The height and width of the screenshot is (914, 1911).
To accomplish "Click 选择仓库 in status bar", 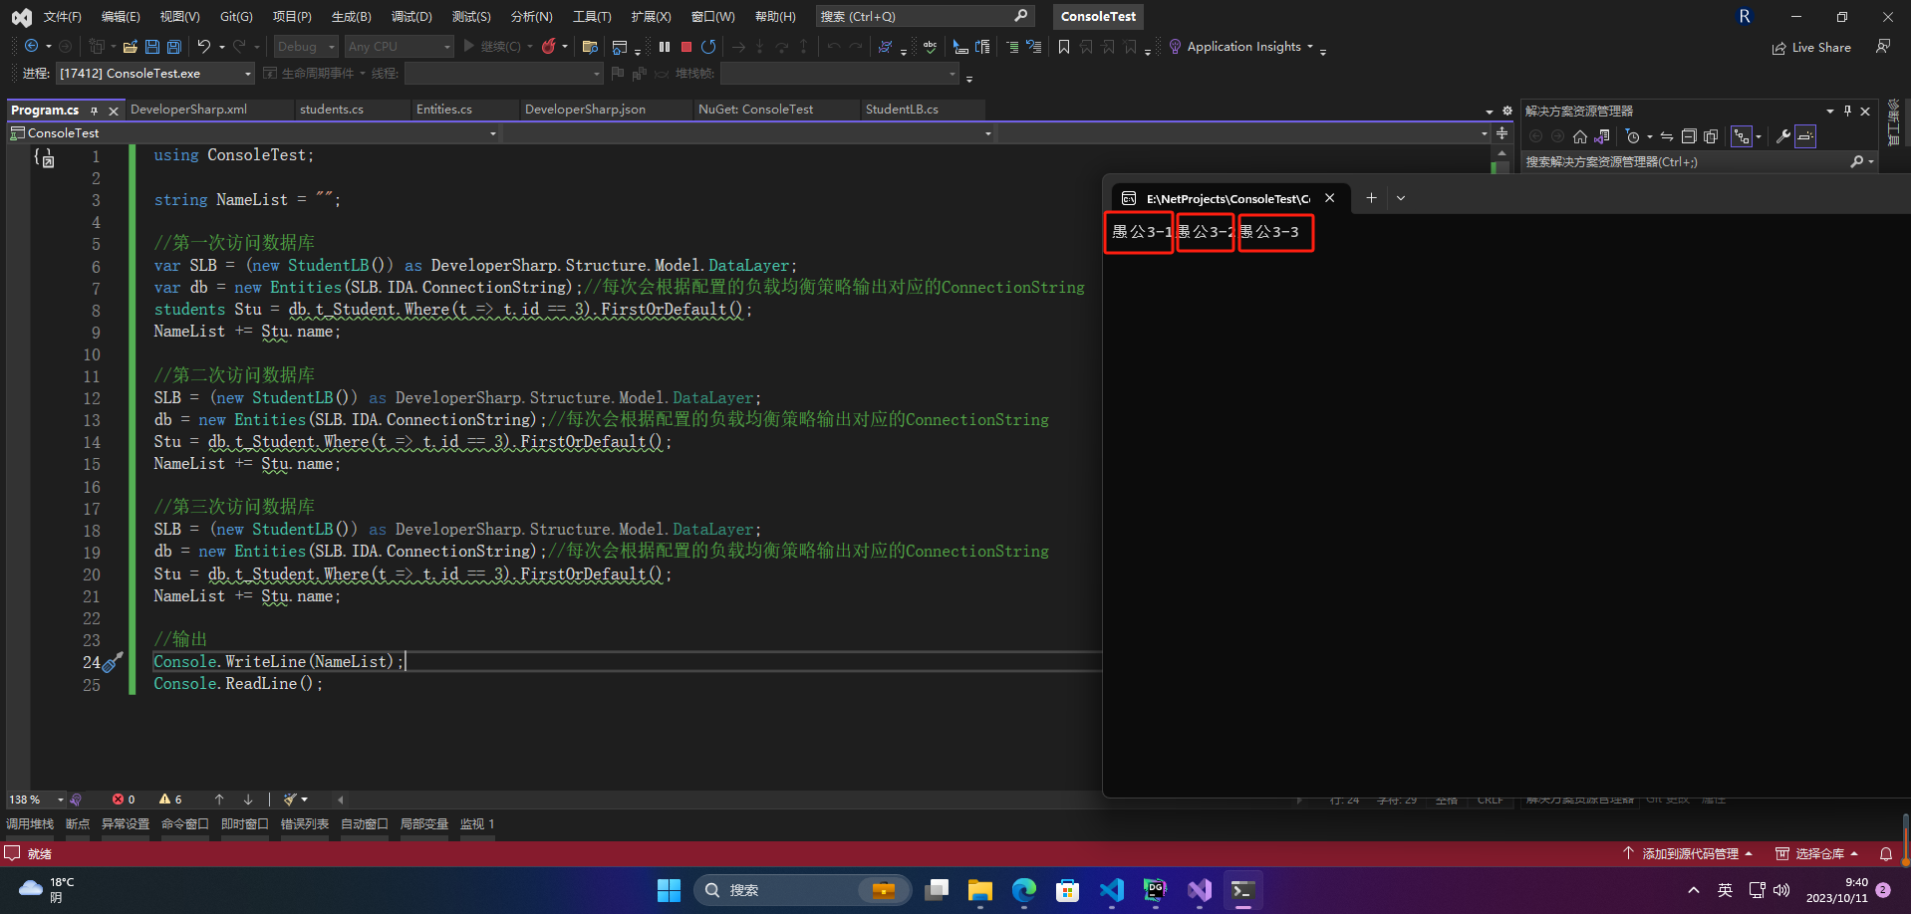I will tap(1818, 854).
